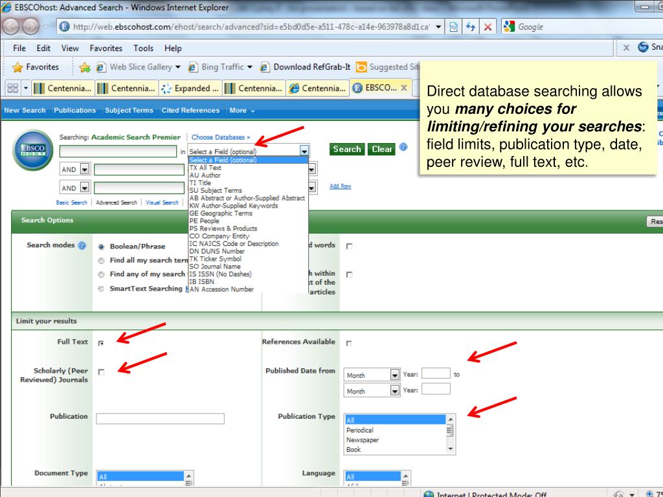The width and height of the screenshot is (663, 497).
Task: Click the Choose Databases link
Action: pyautogui.click(x=220, y=137)
